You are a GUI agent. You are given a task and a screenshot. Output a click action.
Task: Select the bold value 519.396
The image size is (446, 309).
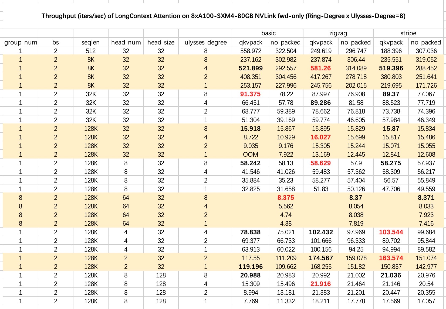tap(391, 68)
